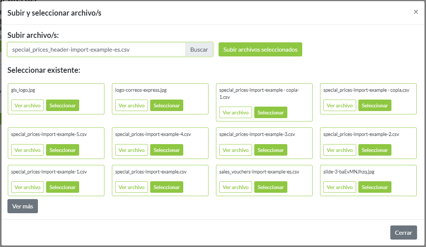The image size is (426, 247).
Task: Select the gls_logo.jpg file
Action: [x=62, y=105]
